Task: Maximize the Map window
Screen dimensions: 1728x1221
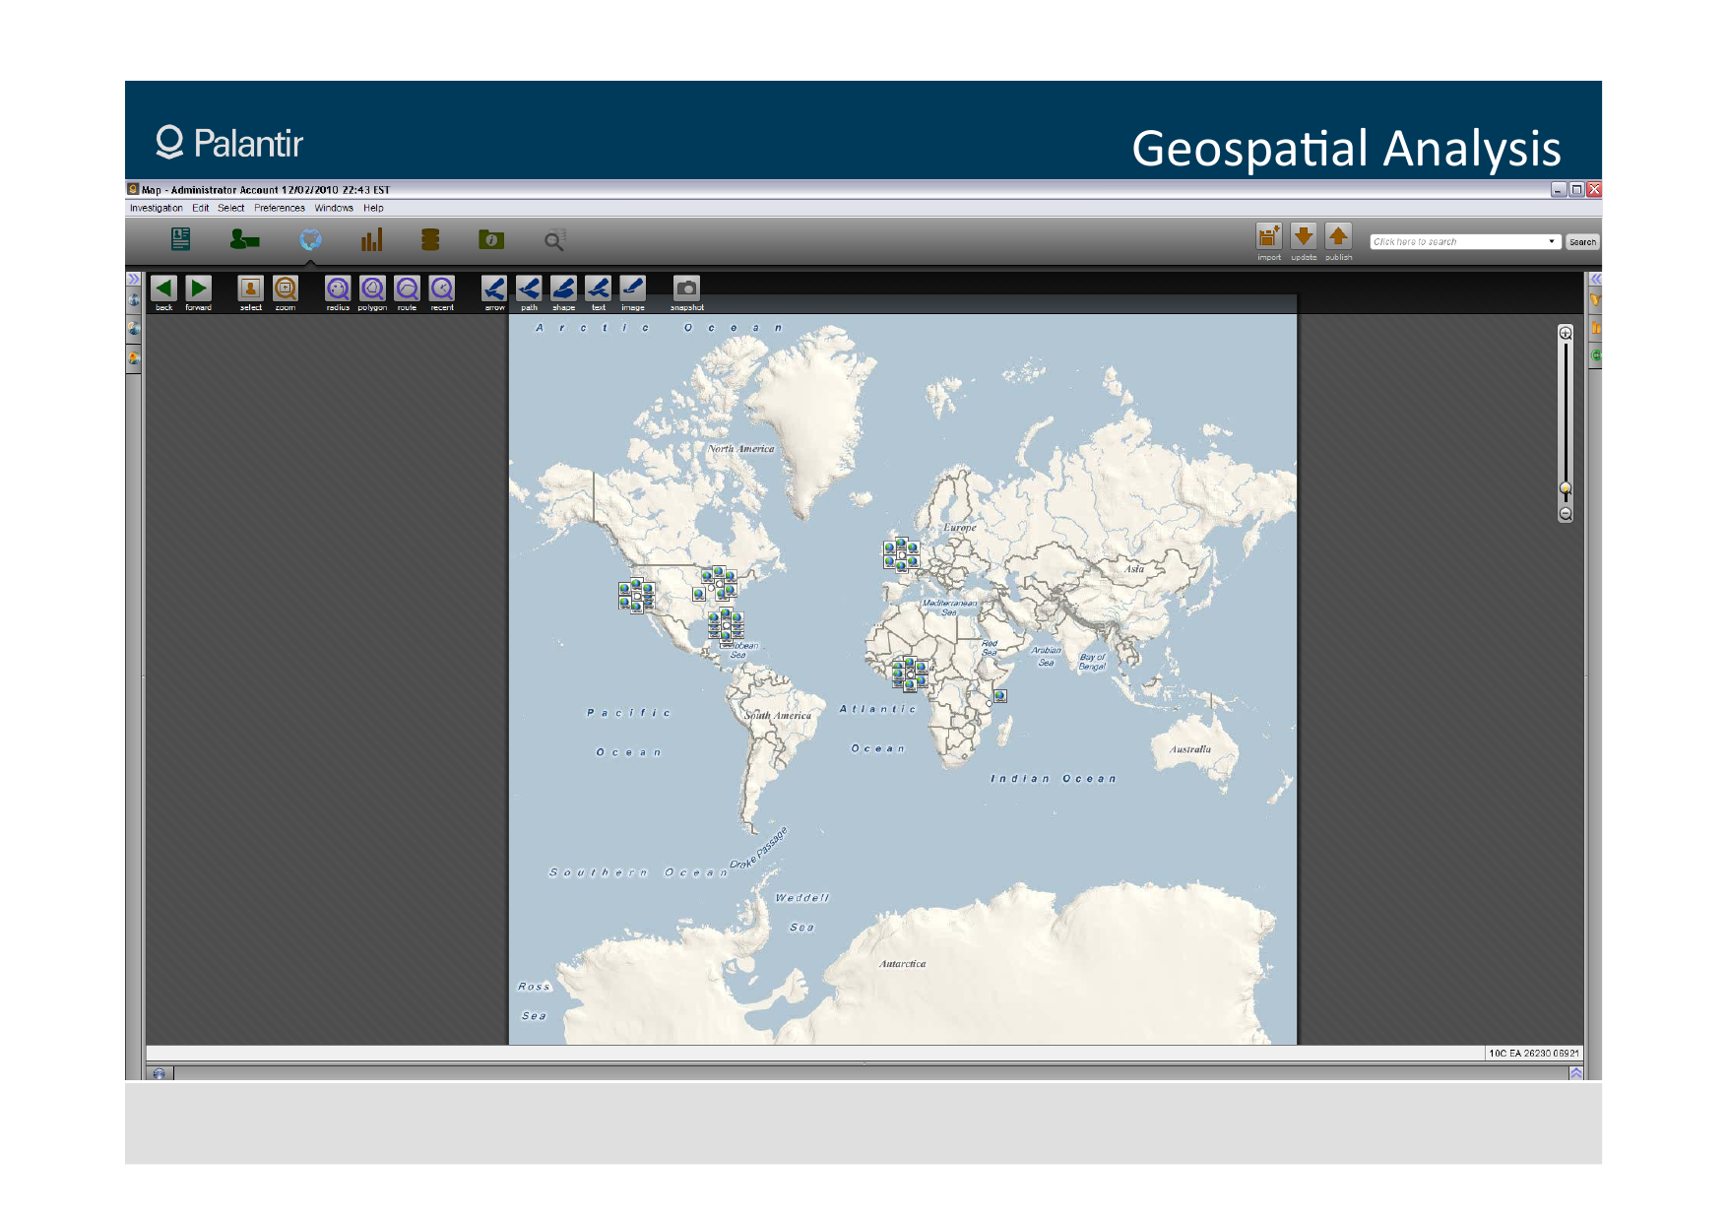Action: click(1576, 189)
